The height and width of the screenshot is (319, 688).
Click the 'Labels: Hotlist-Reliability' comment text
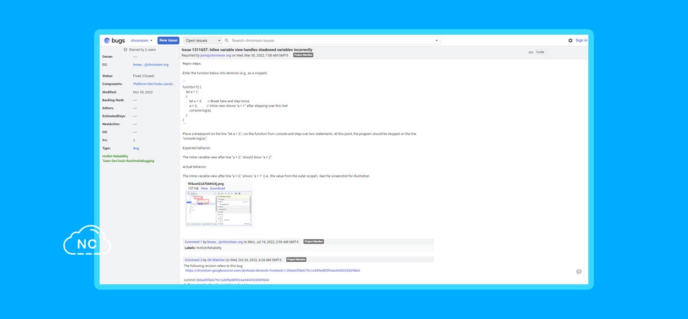tap(203, 248)
